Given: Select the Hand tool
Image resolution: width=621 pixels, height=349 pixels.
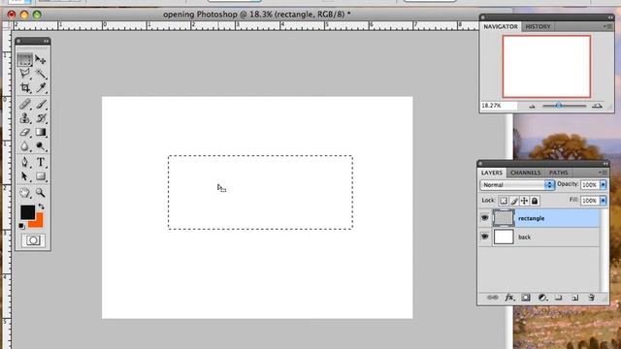Looking at the screenshot, I should 24,193.
